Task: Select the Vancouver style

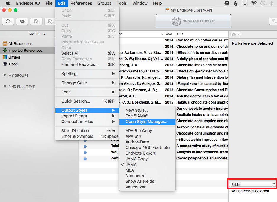Action: point(147,187)
